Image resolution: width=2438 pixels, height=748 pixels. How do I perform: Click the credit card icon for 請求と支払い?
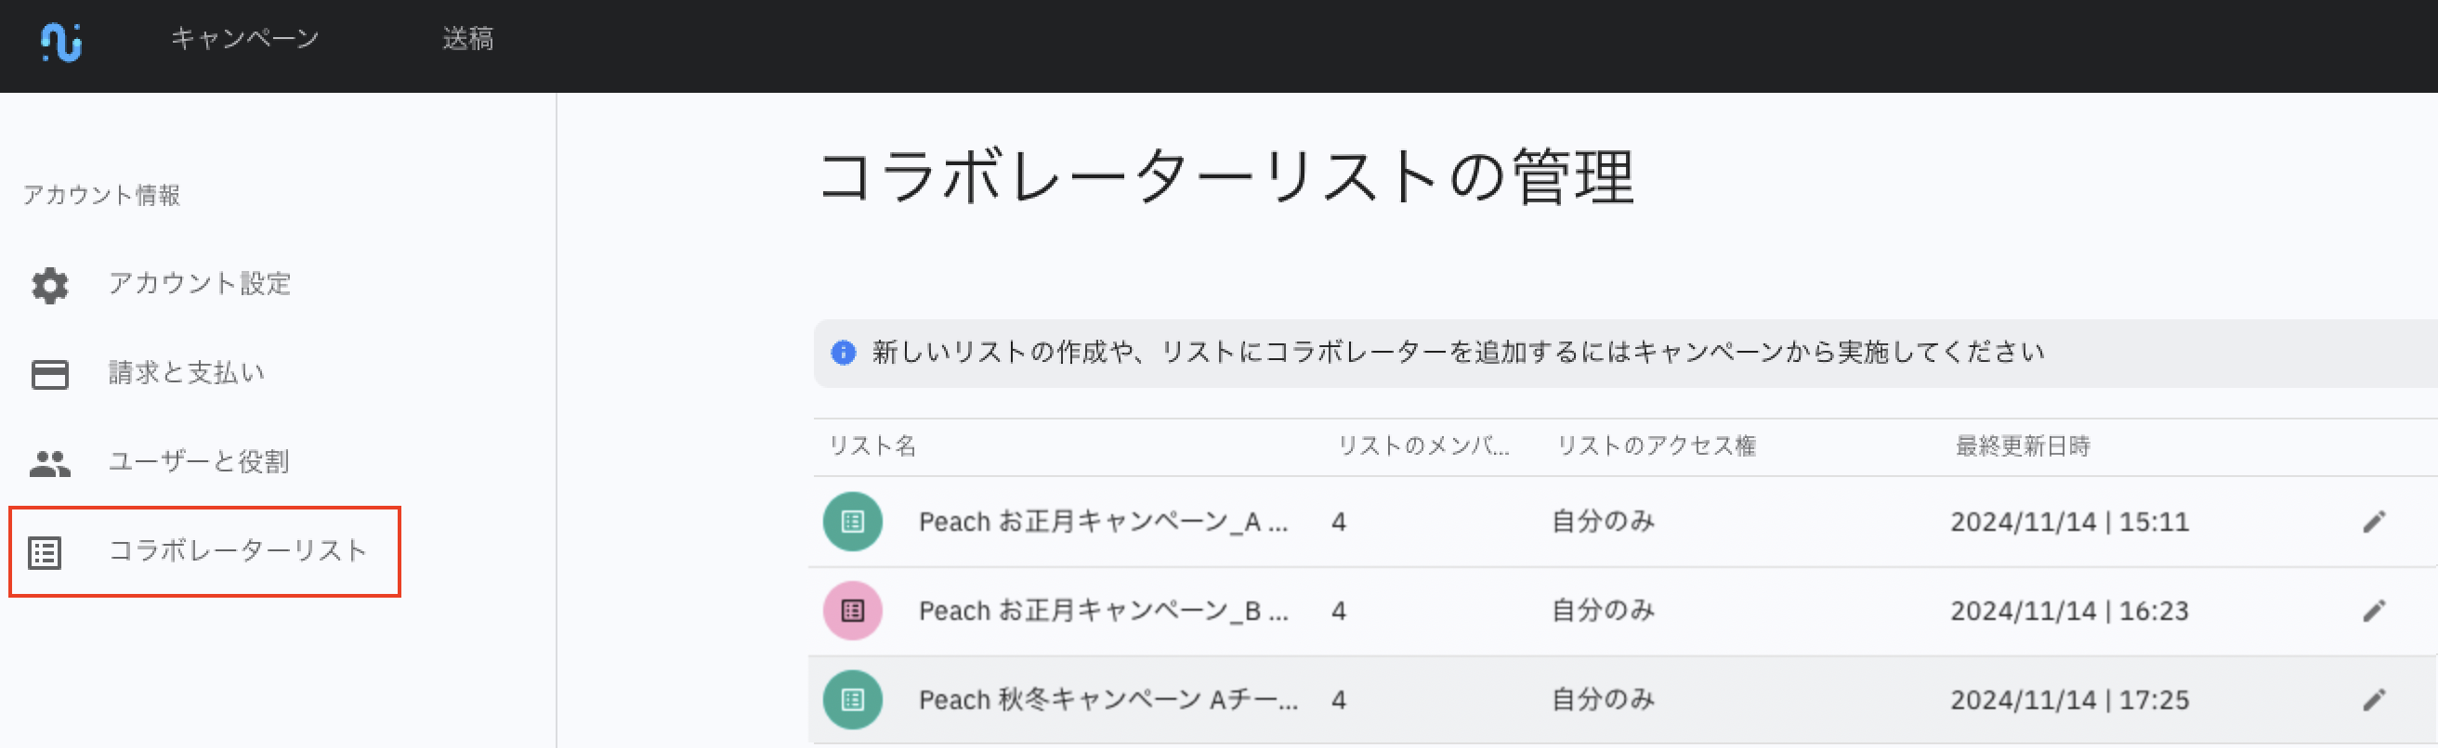point(50,373)
